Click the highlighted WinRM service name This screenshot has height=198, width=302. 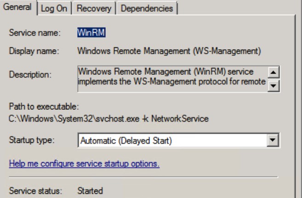[x=88, y=33]
